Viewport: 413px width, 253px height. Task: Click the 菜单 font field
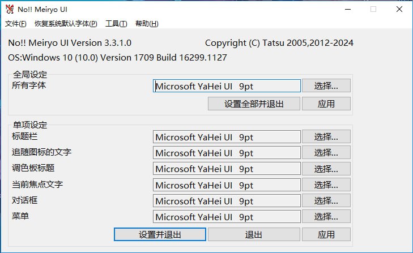[227, 217]
